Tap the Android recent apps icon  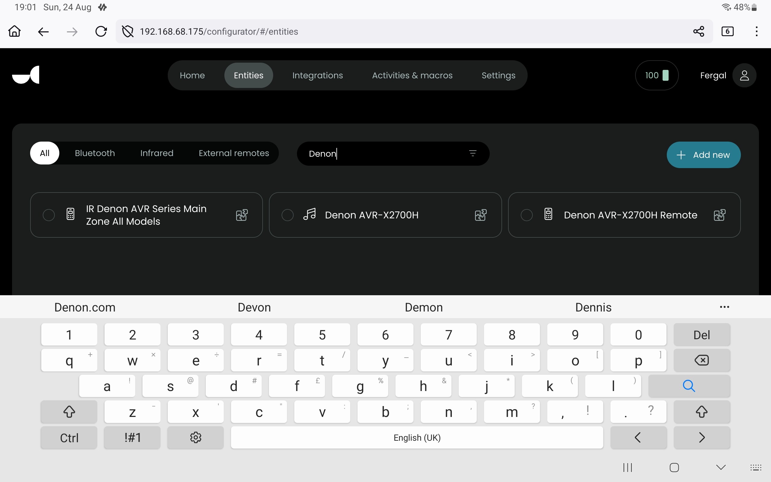click(628, 467)
